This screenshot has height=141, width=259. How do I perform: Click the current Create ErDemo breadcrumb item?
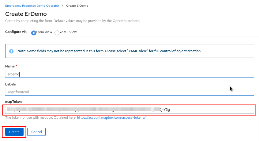click(77, 5)
